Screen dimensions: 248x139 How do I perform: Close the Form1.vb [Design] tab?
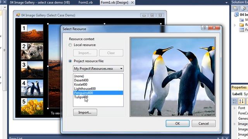click(x=133, y=3)
